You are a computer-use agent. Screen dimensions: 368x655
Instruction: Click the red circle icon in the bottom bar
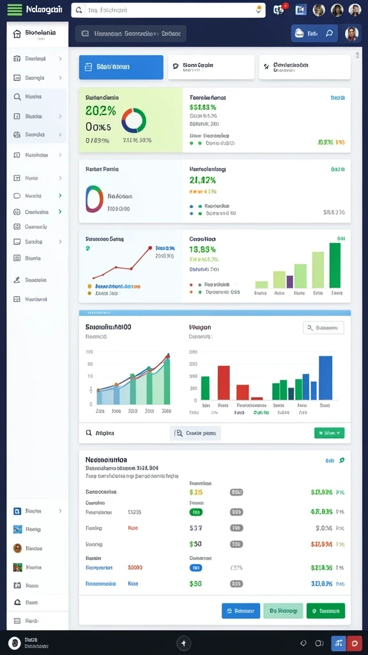click(x=355, y=643)
